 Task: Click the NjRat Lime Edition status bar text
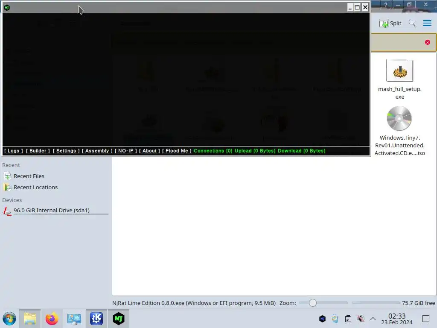coord(194,303)
